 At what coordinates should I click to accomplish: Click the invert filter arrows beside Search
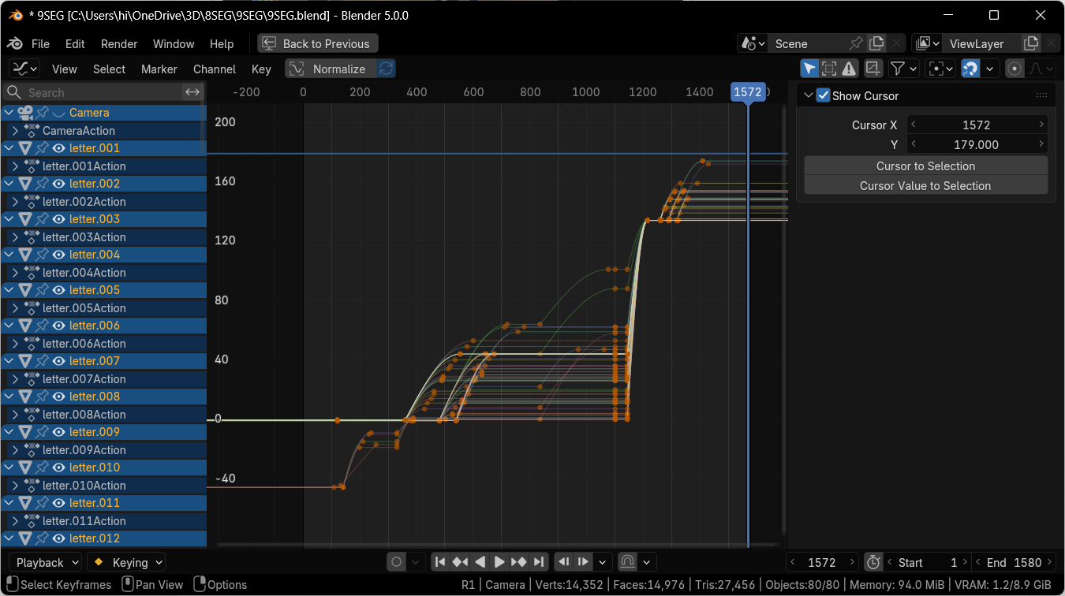pyautogui.click(x=192, y=92)
